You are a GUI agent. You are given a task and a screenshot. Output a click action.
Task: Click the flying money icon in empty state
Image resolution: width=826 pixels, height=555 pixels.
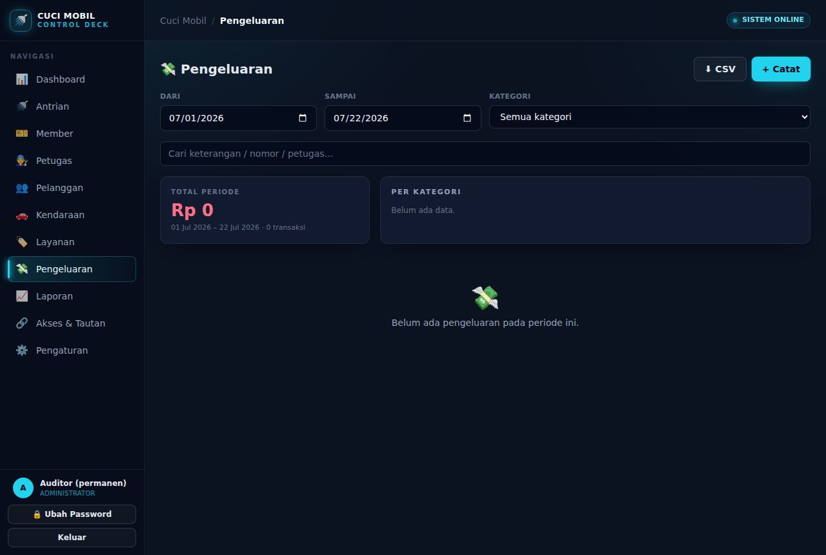485,298
